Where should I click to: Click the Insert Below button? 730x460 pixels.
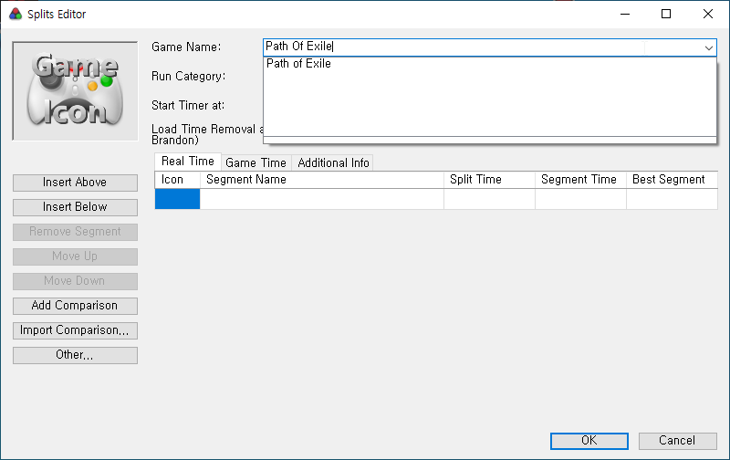(x=75, y=207)
